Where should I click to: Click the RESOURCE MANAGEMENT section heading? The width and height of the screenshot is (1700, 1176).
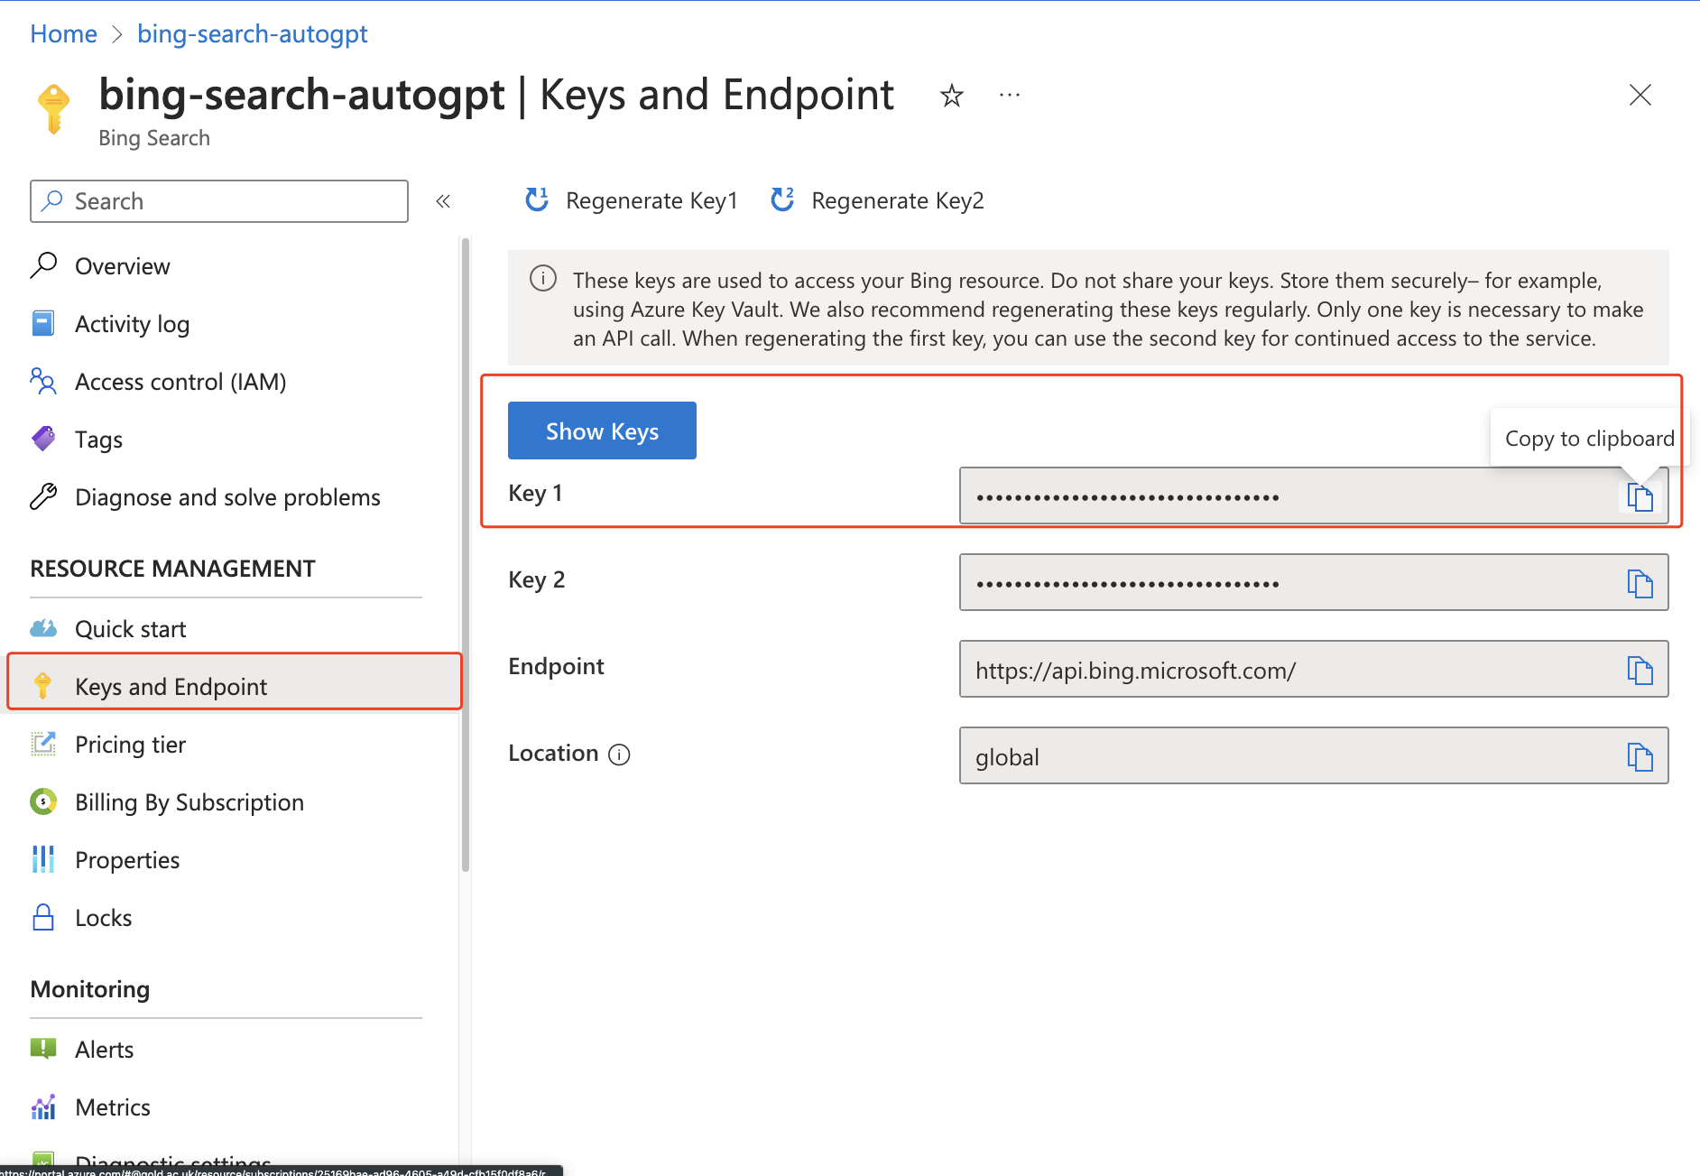(172, 569)
